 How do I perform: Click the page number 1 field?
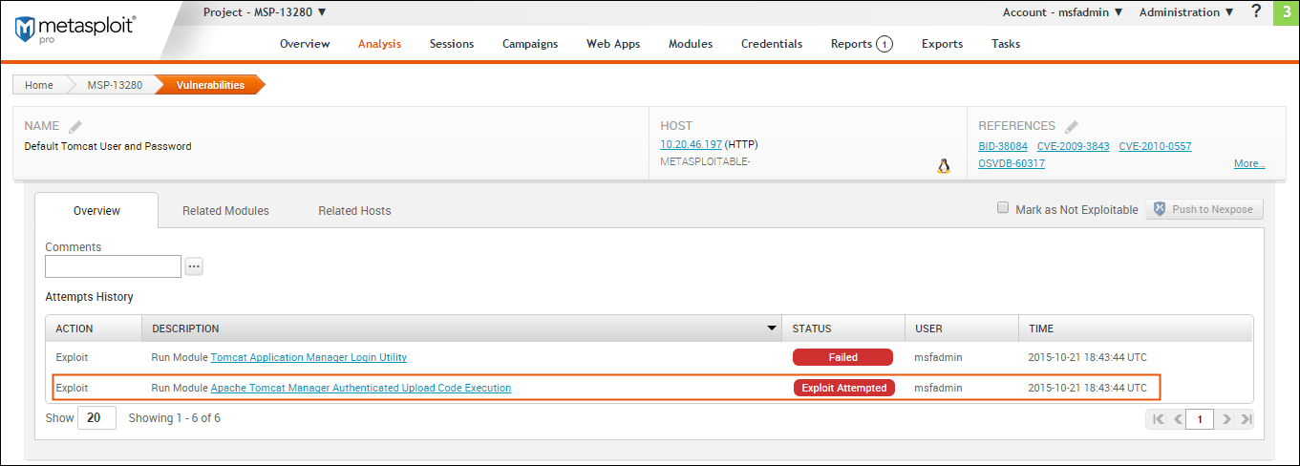pos(1200,418)
